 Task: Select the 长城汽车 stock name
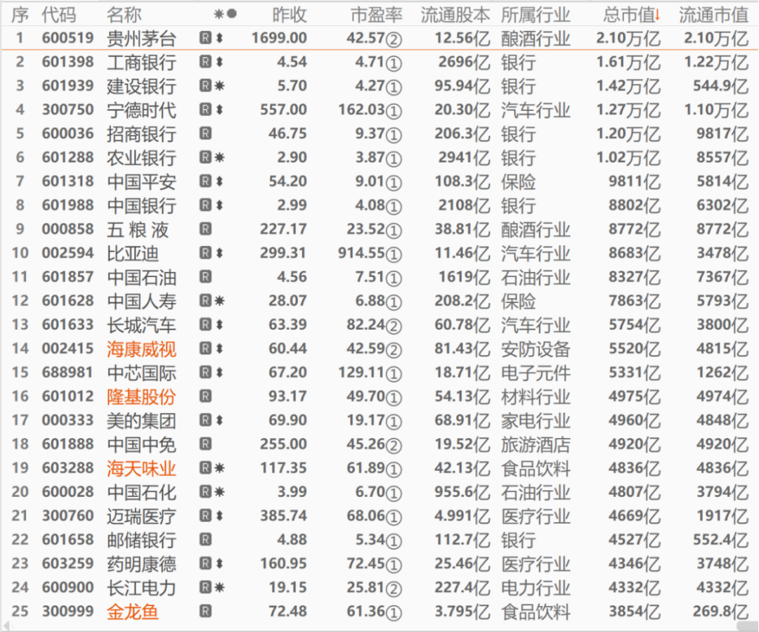pos(141,325)
